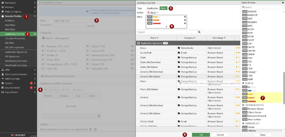
Task: Click the plus to add a filter
Action: coord(166,27)
